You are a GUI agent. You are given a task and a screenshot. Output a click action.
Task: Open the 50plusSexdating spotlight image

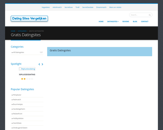click(x=27, y=69)
